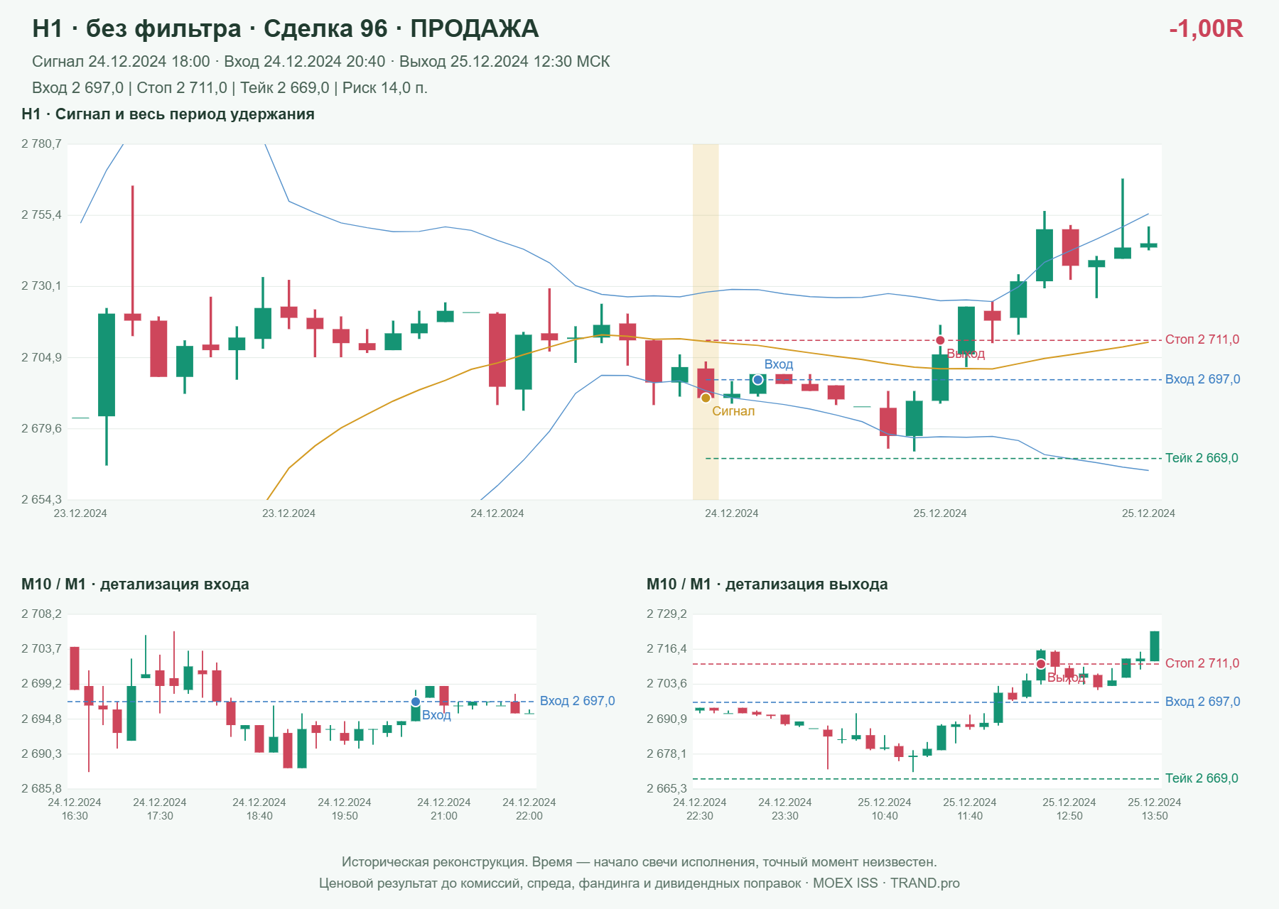Click the 'Историческая реконструкция' footer note

pos(639,862)
